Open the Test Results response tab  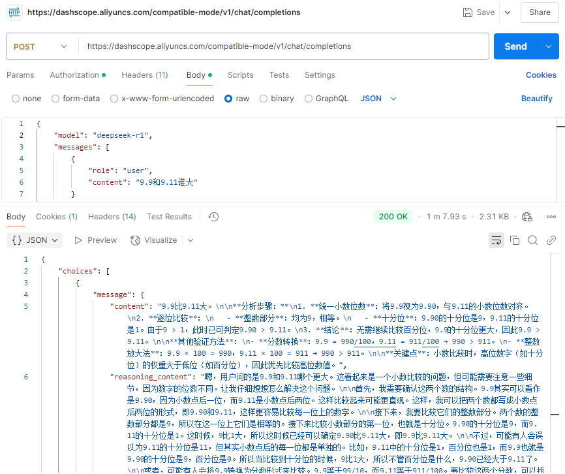click(x=169, y=217)
